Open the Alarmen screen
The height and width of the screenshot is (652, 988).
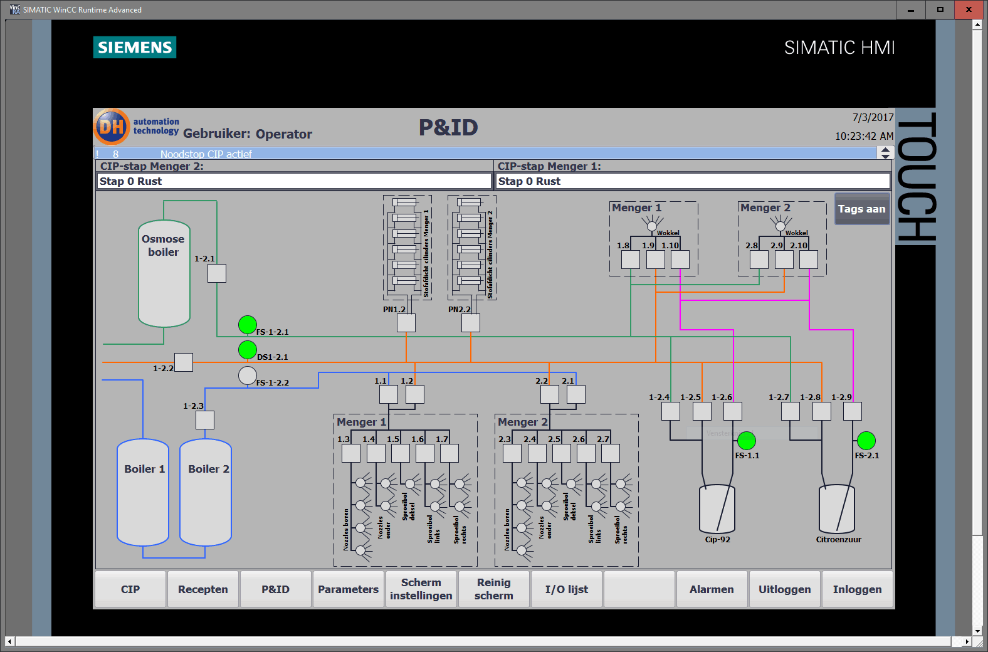coord(712,589)
